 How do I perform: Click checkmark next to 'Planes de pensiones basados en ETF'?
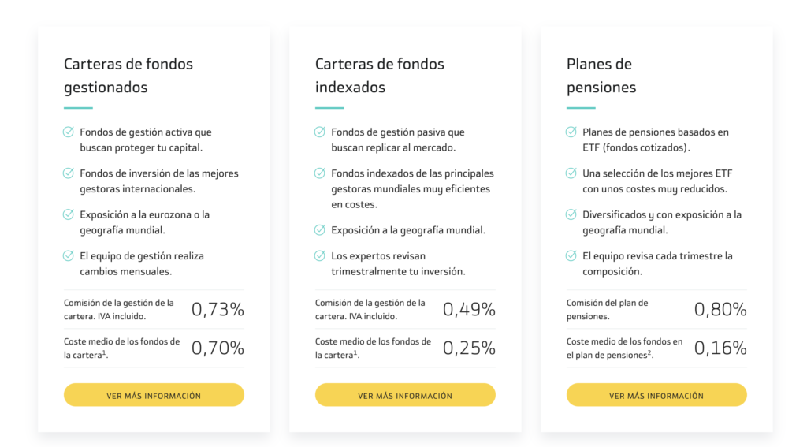point(571,132)
